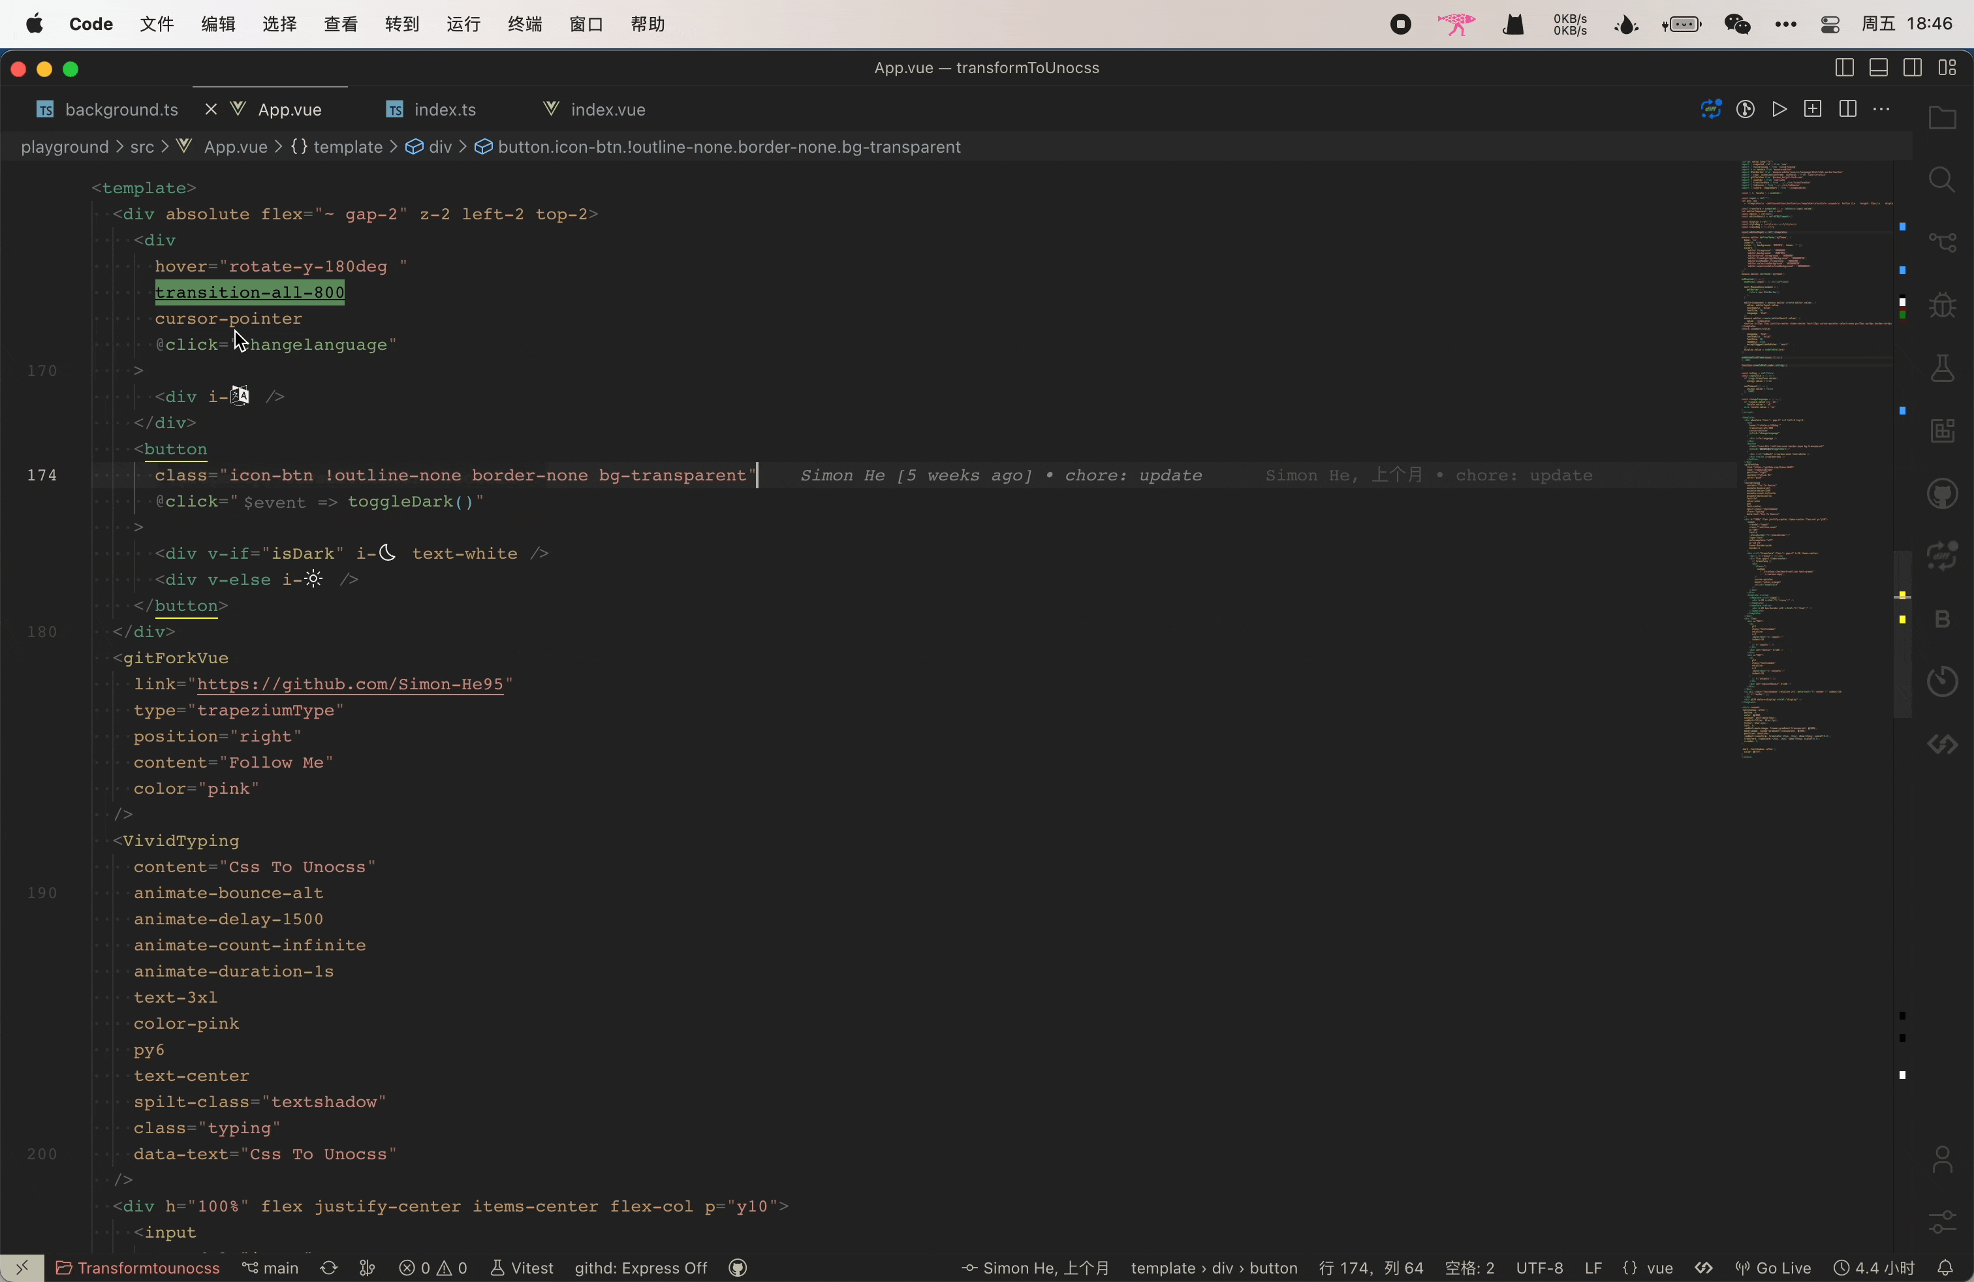Toggle the primary sidebar layout button

coord(1844,68)
